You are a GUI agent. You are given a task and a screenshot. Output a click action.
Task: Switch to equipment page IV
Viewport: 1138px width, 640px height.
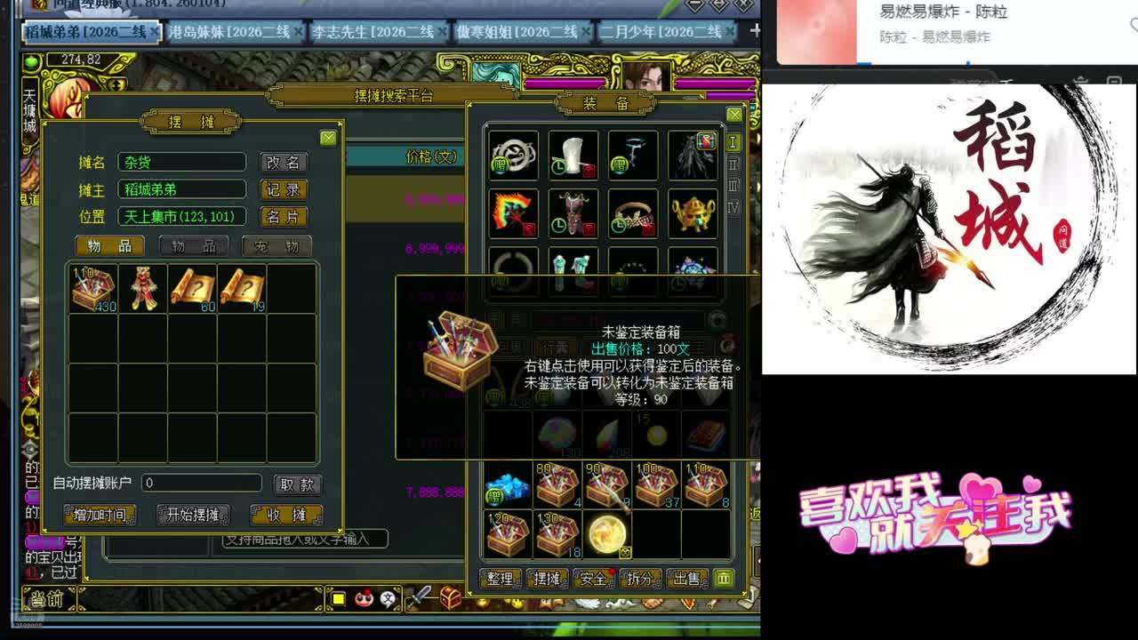[733, 207]
